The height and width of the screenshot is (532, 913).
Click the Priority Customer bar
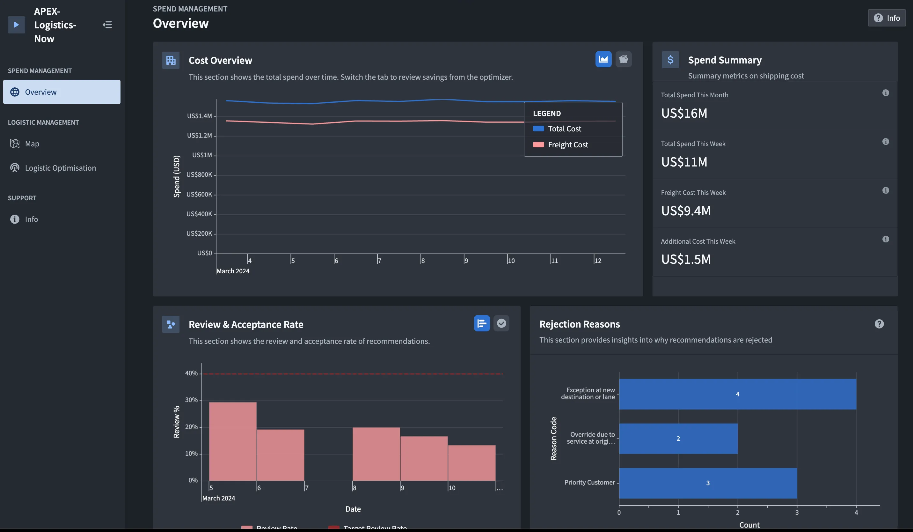(708, 483)
